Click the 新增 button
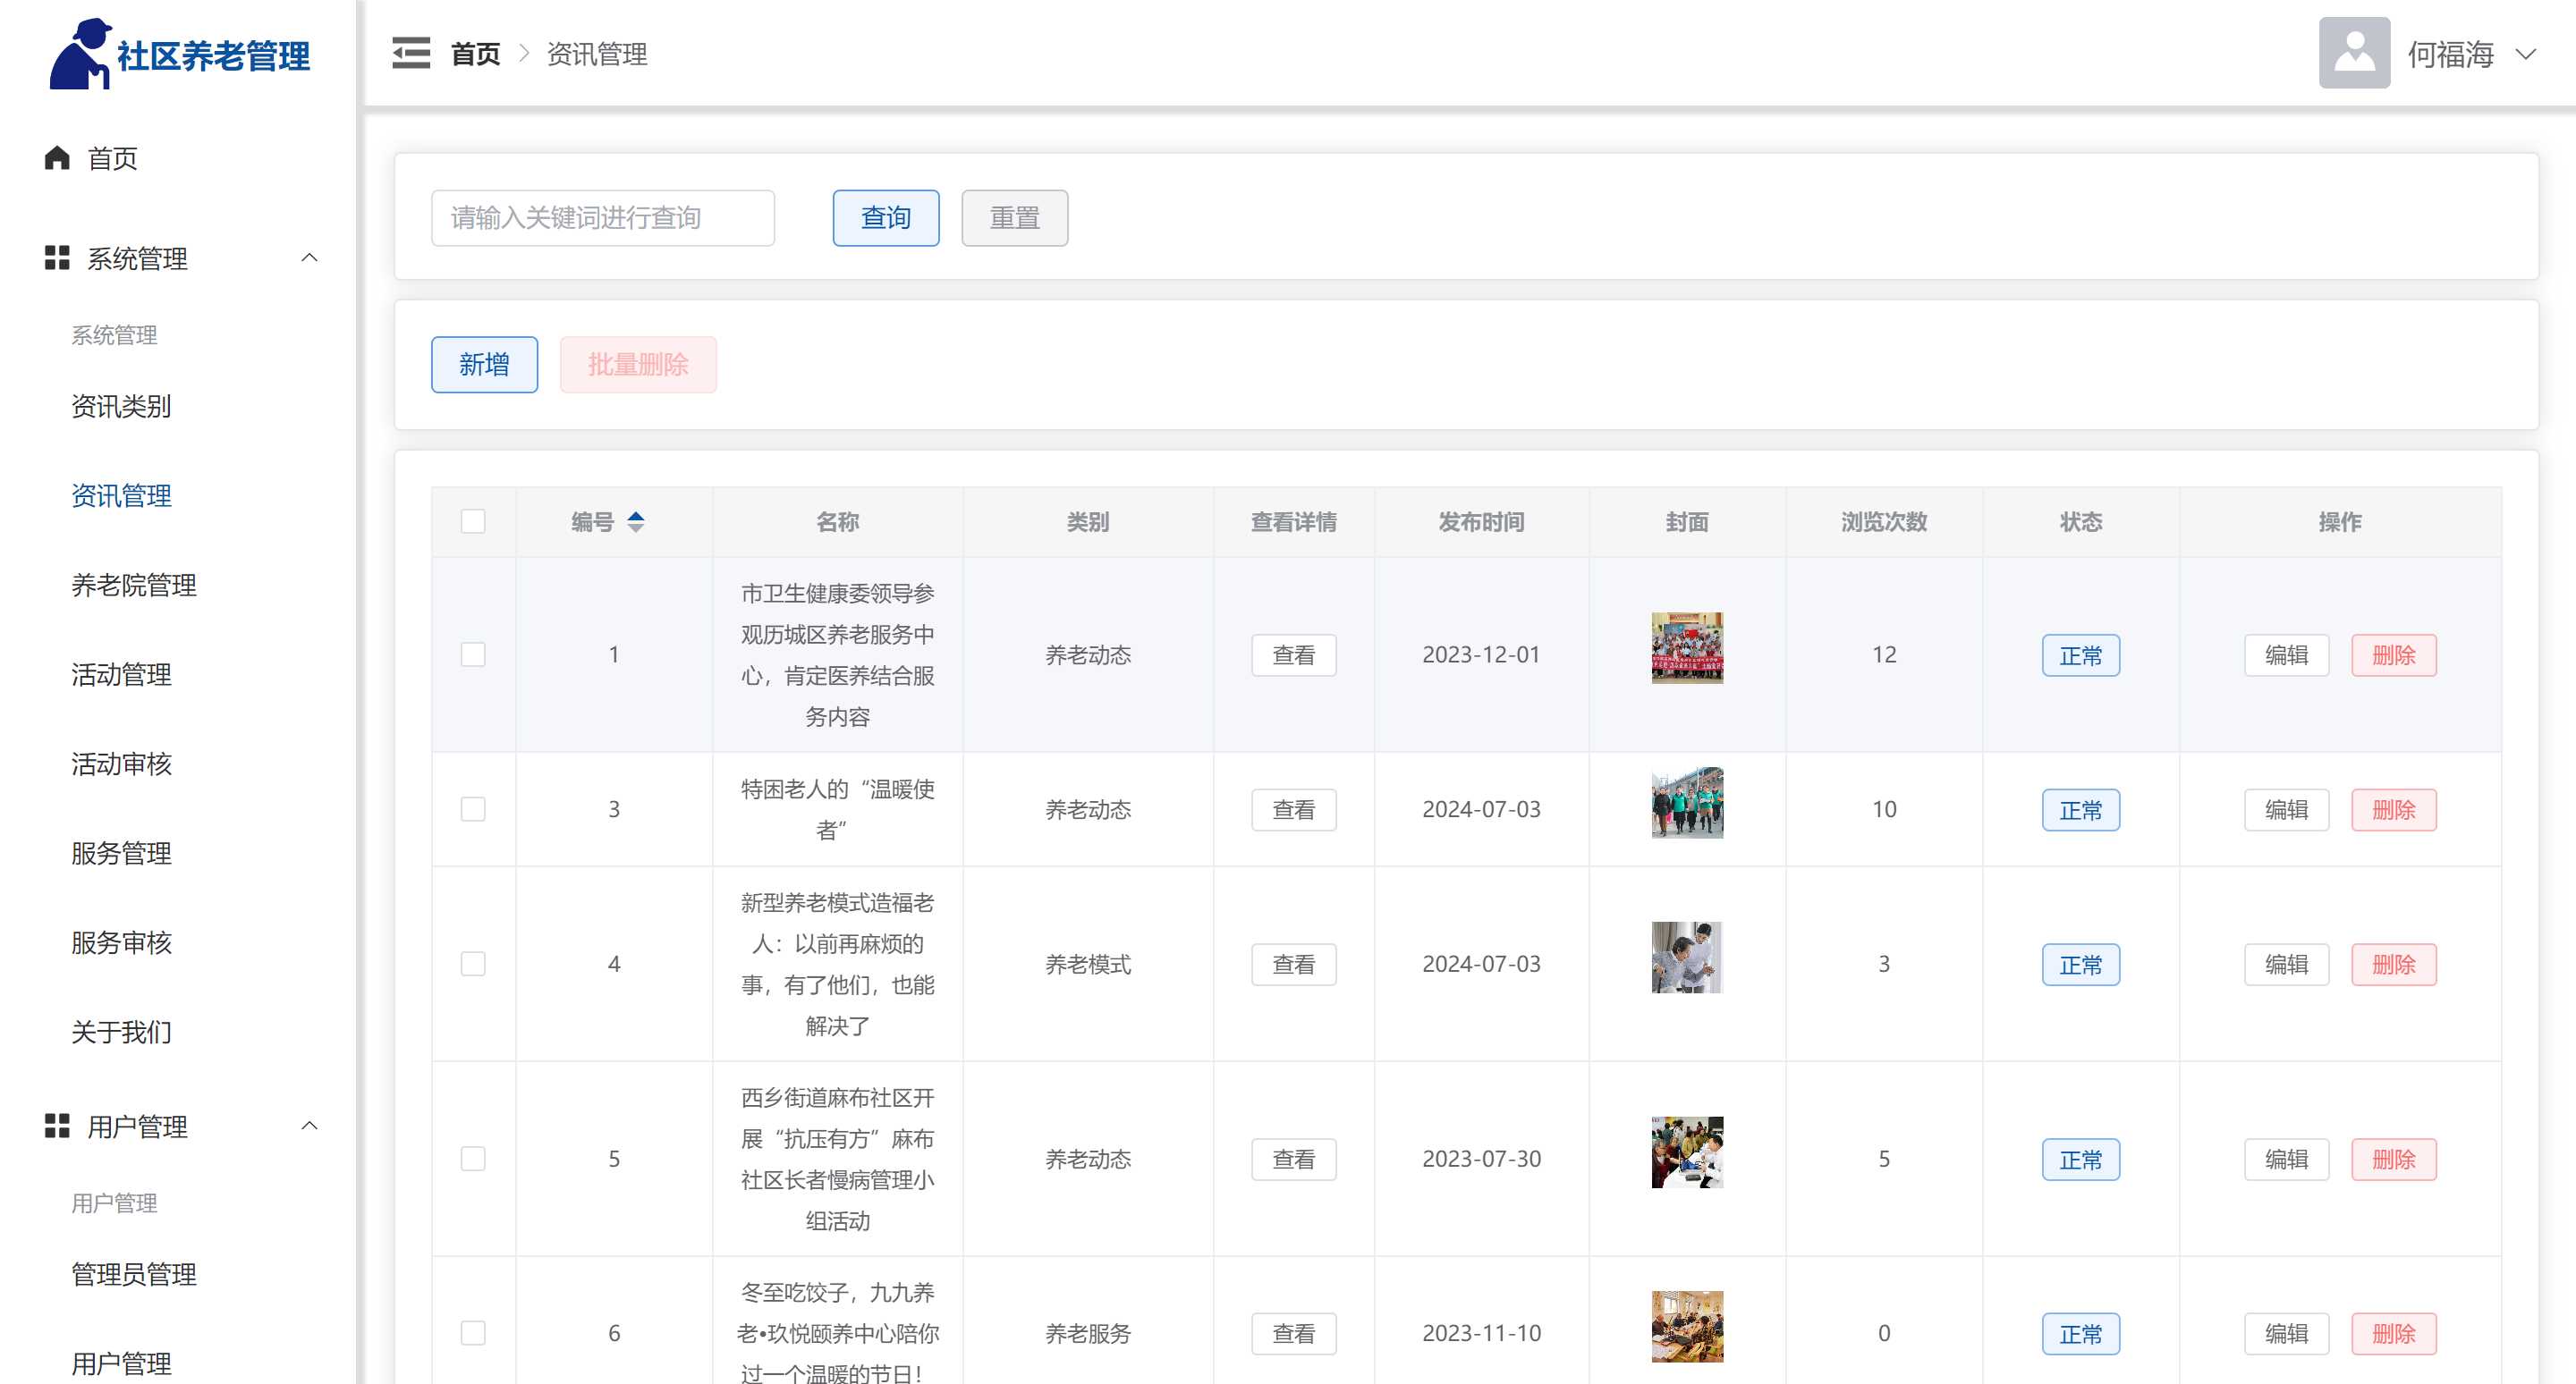 click(484, 365)
